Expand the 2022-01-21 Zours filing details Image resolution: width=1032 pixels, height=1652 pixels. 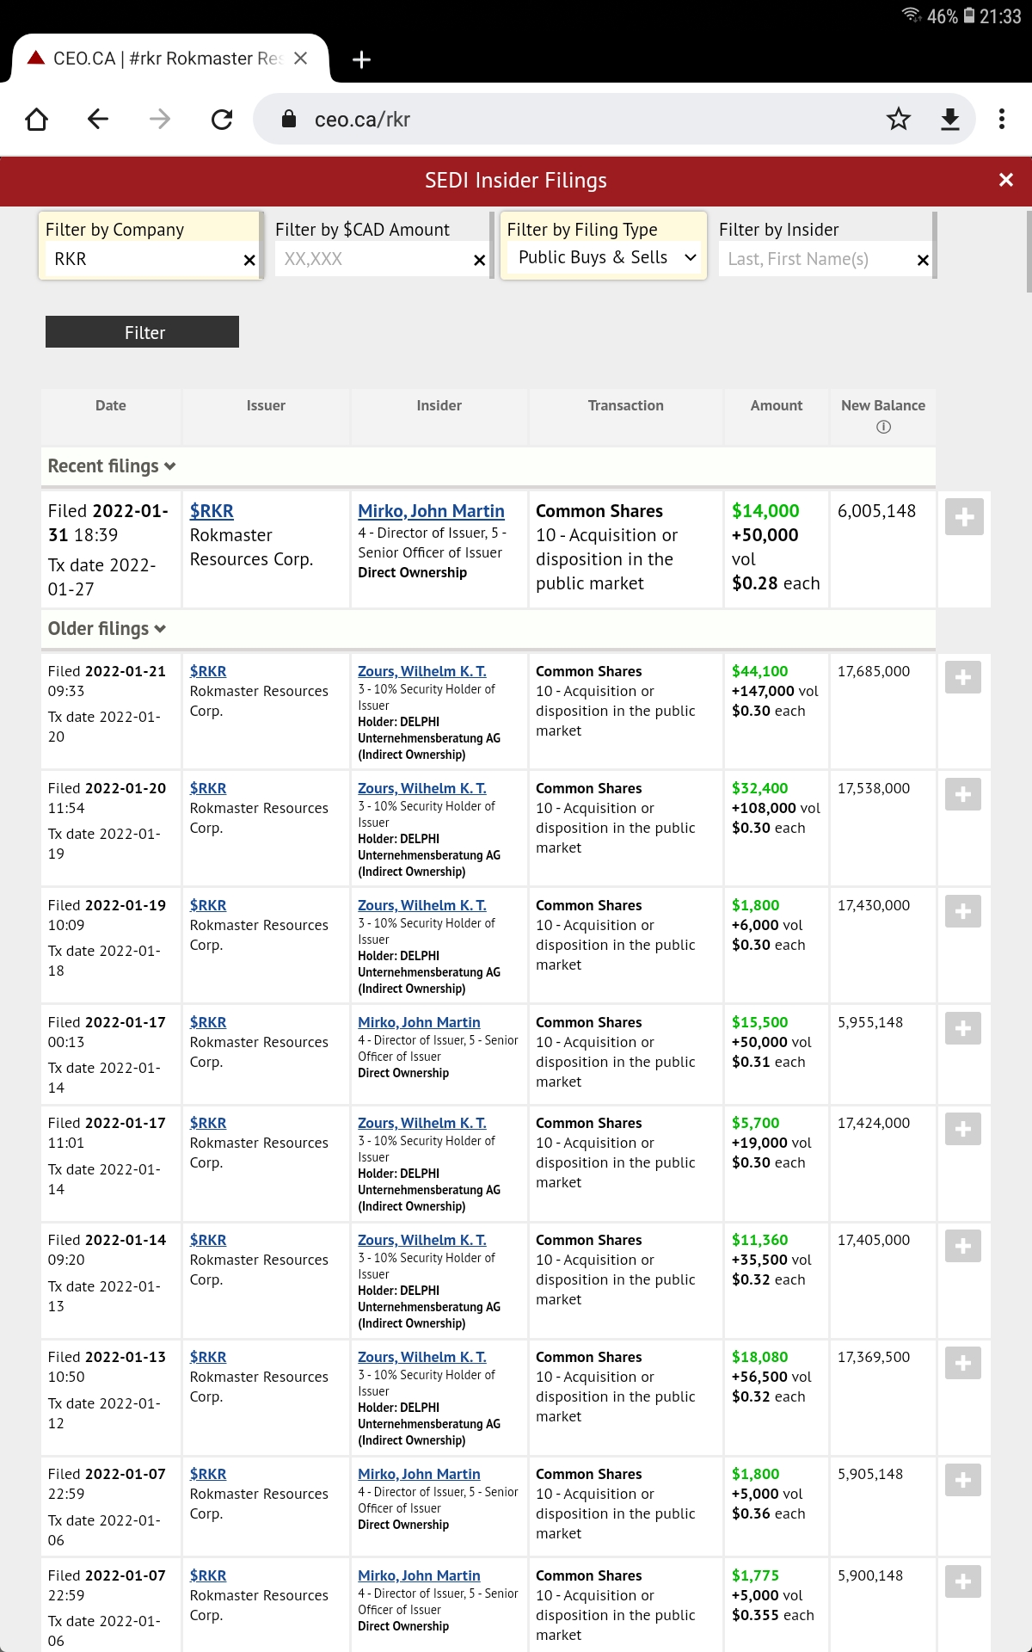click(963, 677)
